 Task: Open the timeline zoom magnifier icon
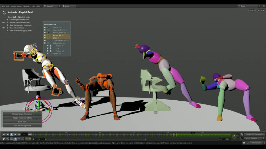pyautogui.click(x=234, y=136)
